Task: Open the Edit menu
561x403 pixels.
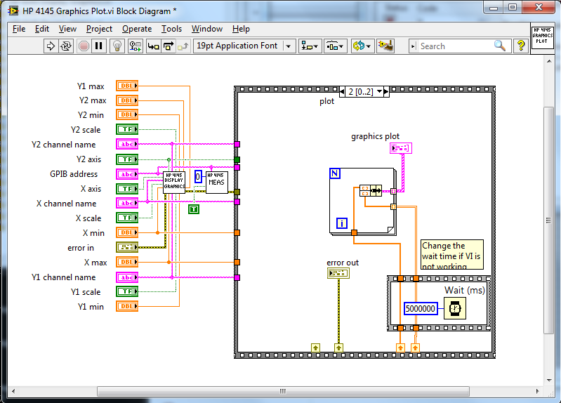Action: [42, 29]
